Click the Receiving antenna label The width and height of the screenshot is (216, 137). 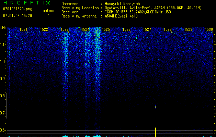tap(79, 16)
